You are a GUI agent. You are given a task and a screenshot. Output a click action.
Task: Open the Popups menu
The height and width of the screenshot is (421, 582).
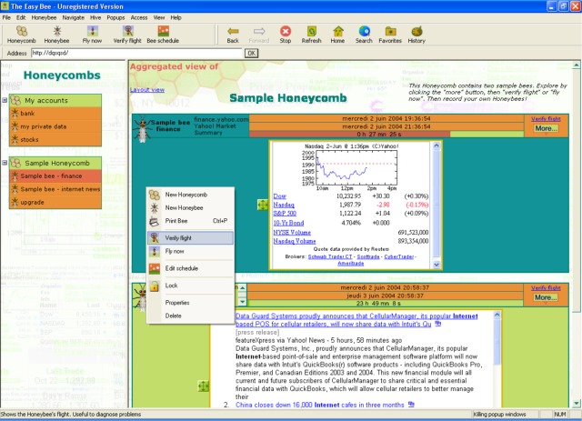coord(115,17)
